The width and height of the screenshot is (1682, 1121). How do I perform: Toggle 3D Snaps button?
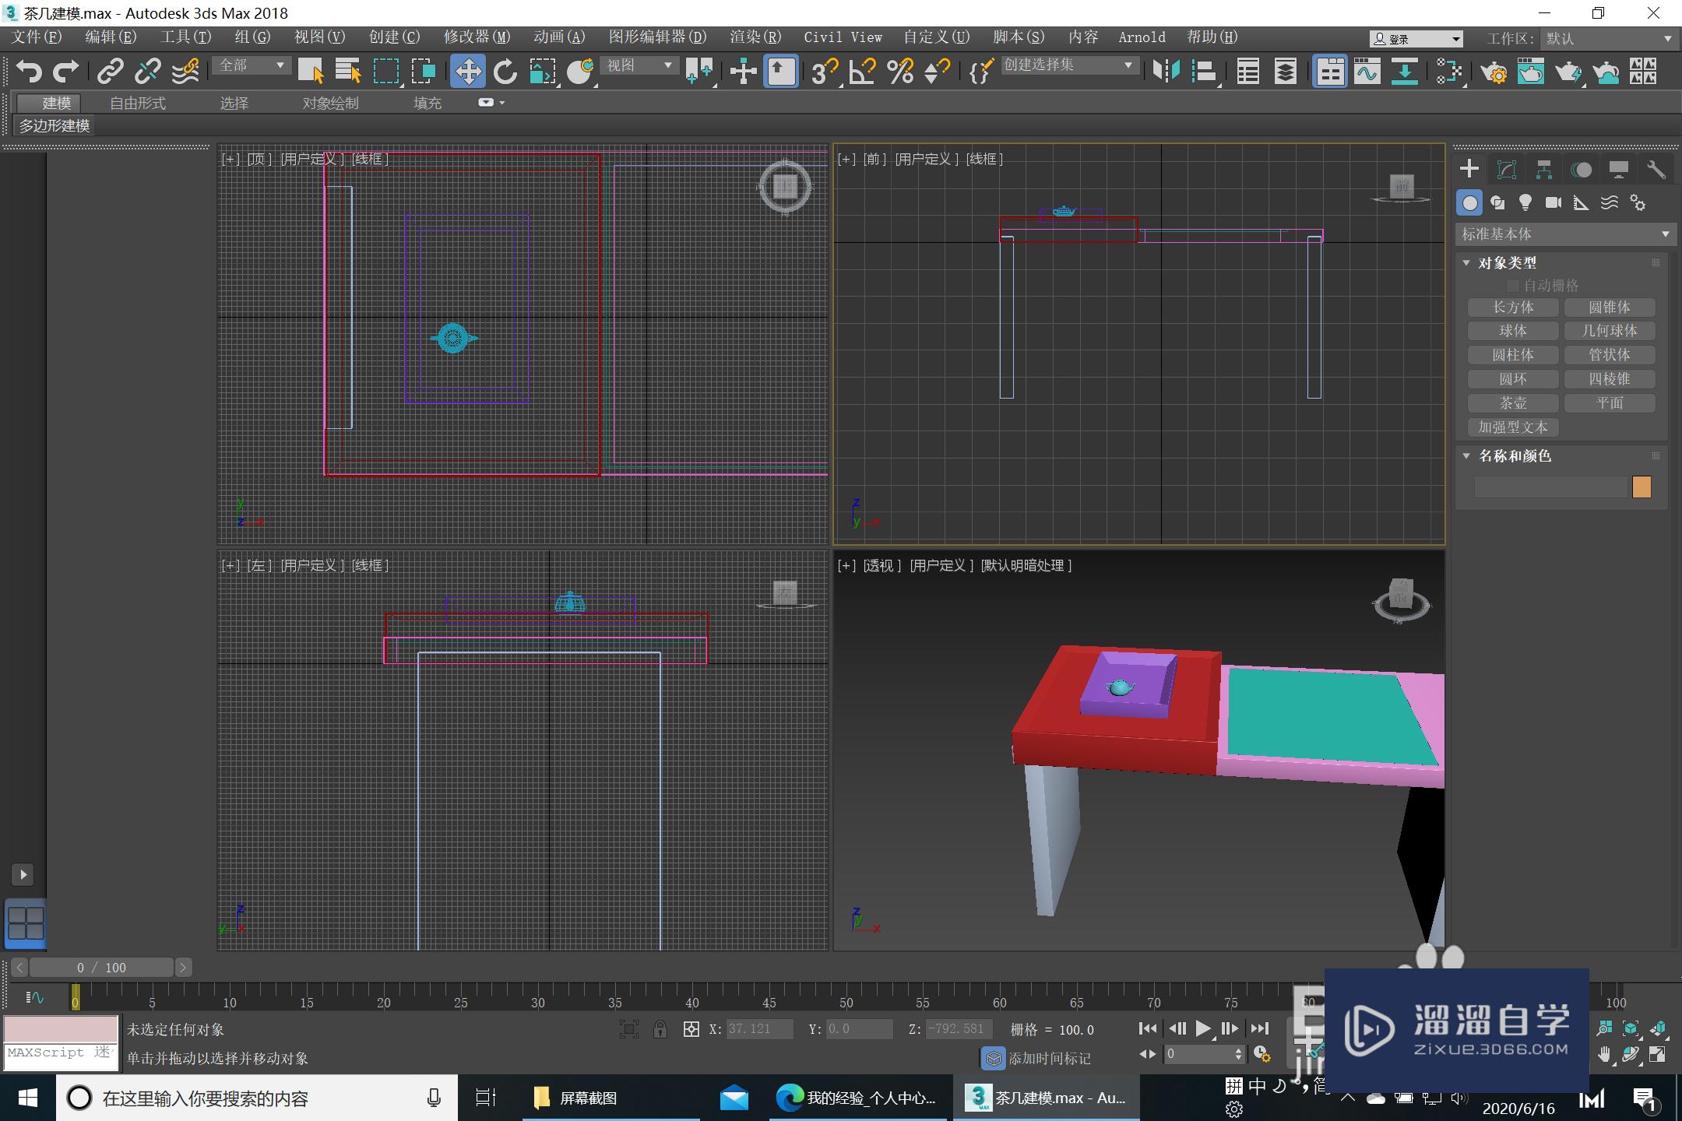pyautogui.click(x=825, y=72)
